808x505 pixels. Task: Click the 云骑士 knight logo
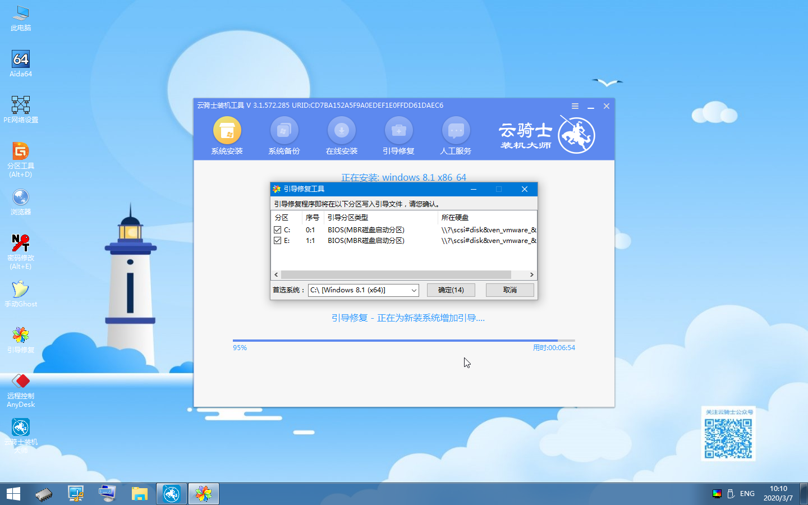click(577, 135)
